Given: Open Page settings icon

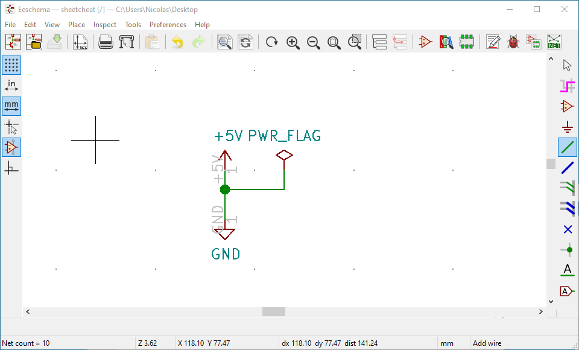Looking at the screenshot, I should tap(80, 42).
